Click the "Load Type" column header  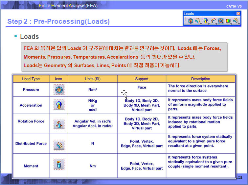tap(31, 79)
